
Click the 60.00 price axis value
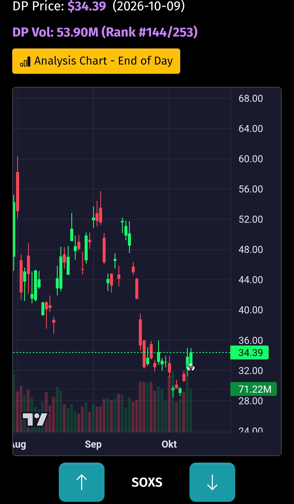pyautogui.click(x=251, y=159)
